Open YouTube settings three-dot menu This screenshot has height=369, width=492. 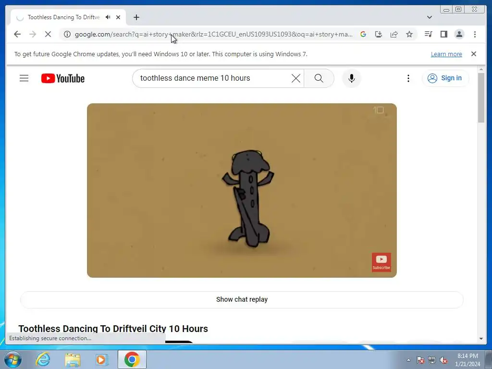[x=408, y=78]
